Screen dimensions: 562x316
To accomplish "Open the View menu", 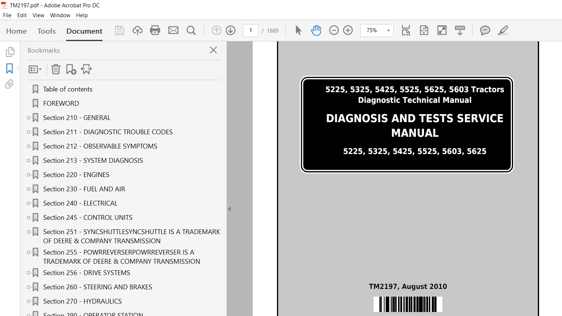I will coord(38,15).
